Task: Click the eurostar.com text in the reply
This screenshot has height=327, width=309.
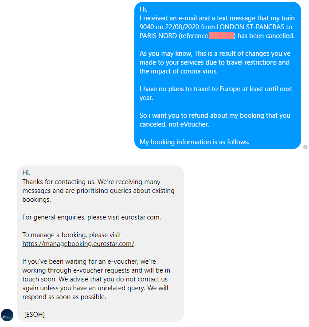Action: click(141, 217)
